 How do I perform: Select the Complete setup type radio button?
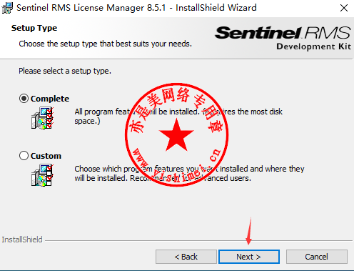click(x=24, y=99)
